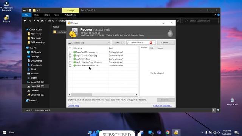Click Check for updates link
Viewport: 242px width, 136px height.
pos(162,106)
